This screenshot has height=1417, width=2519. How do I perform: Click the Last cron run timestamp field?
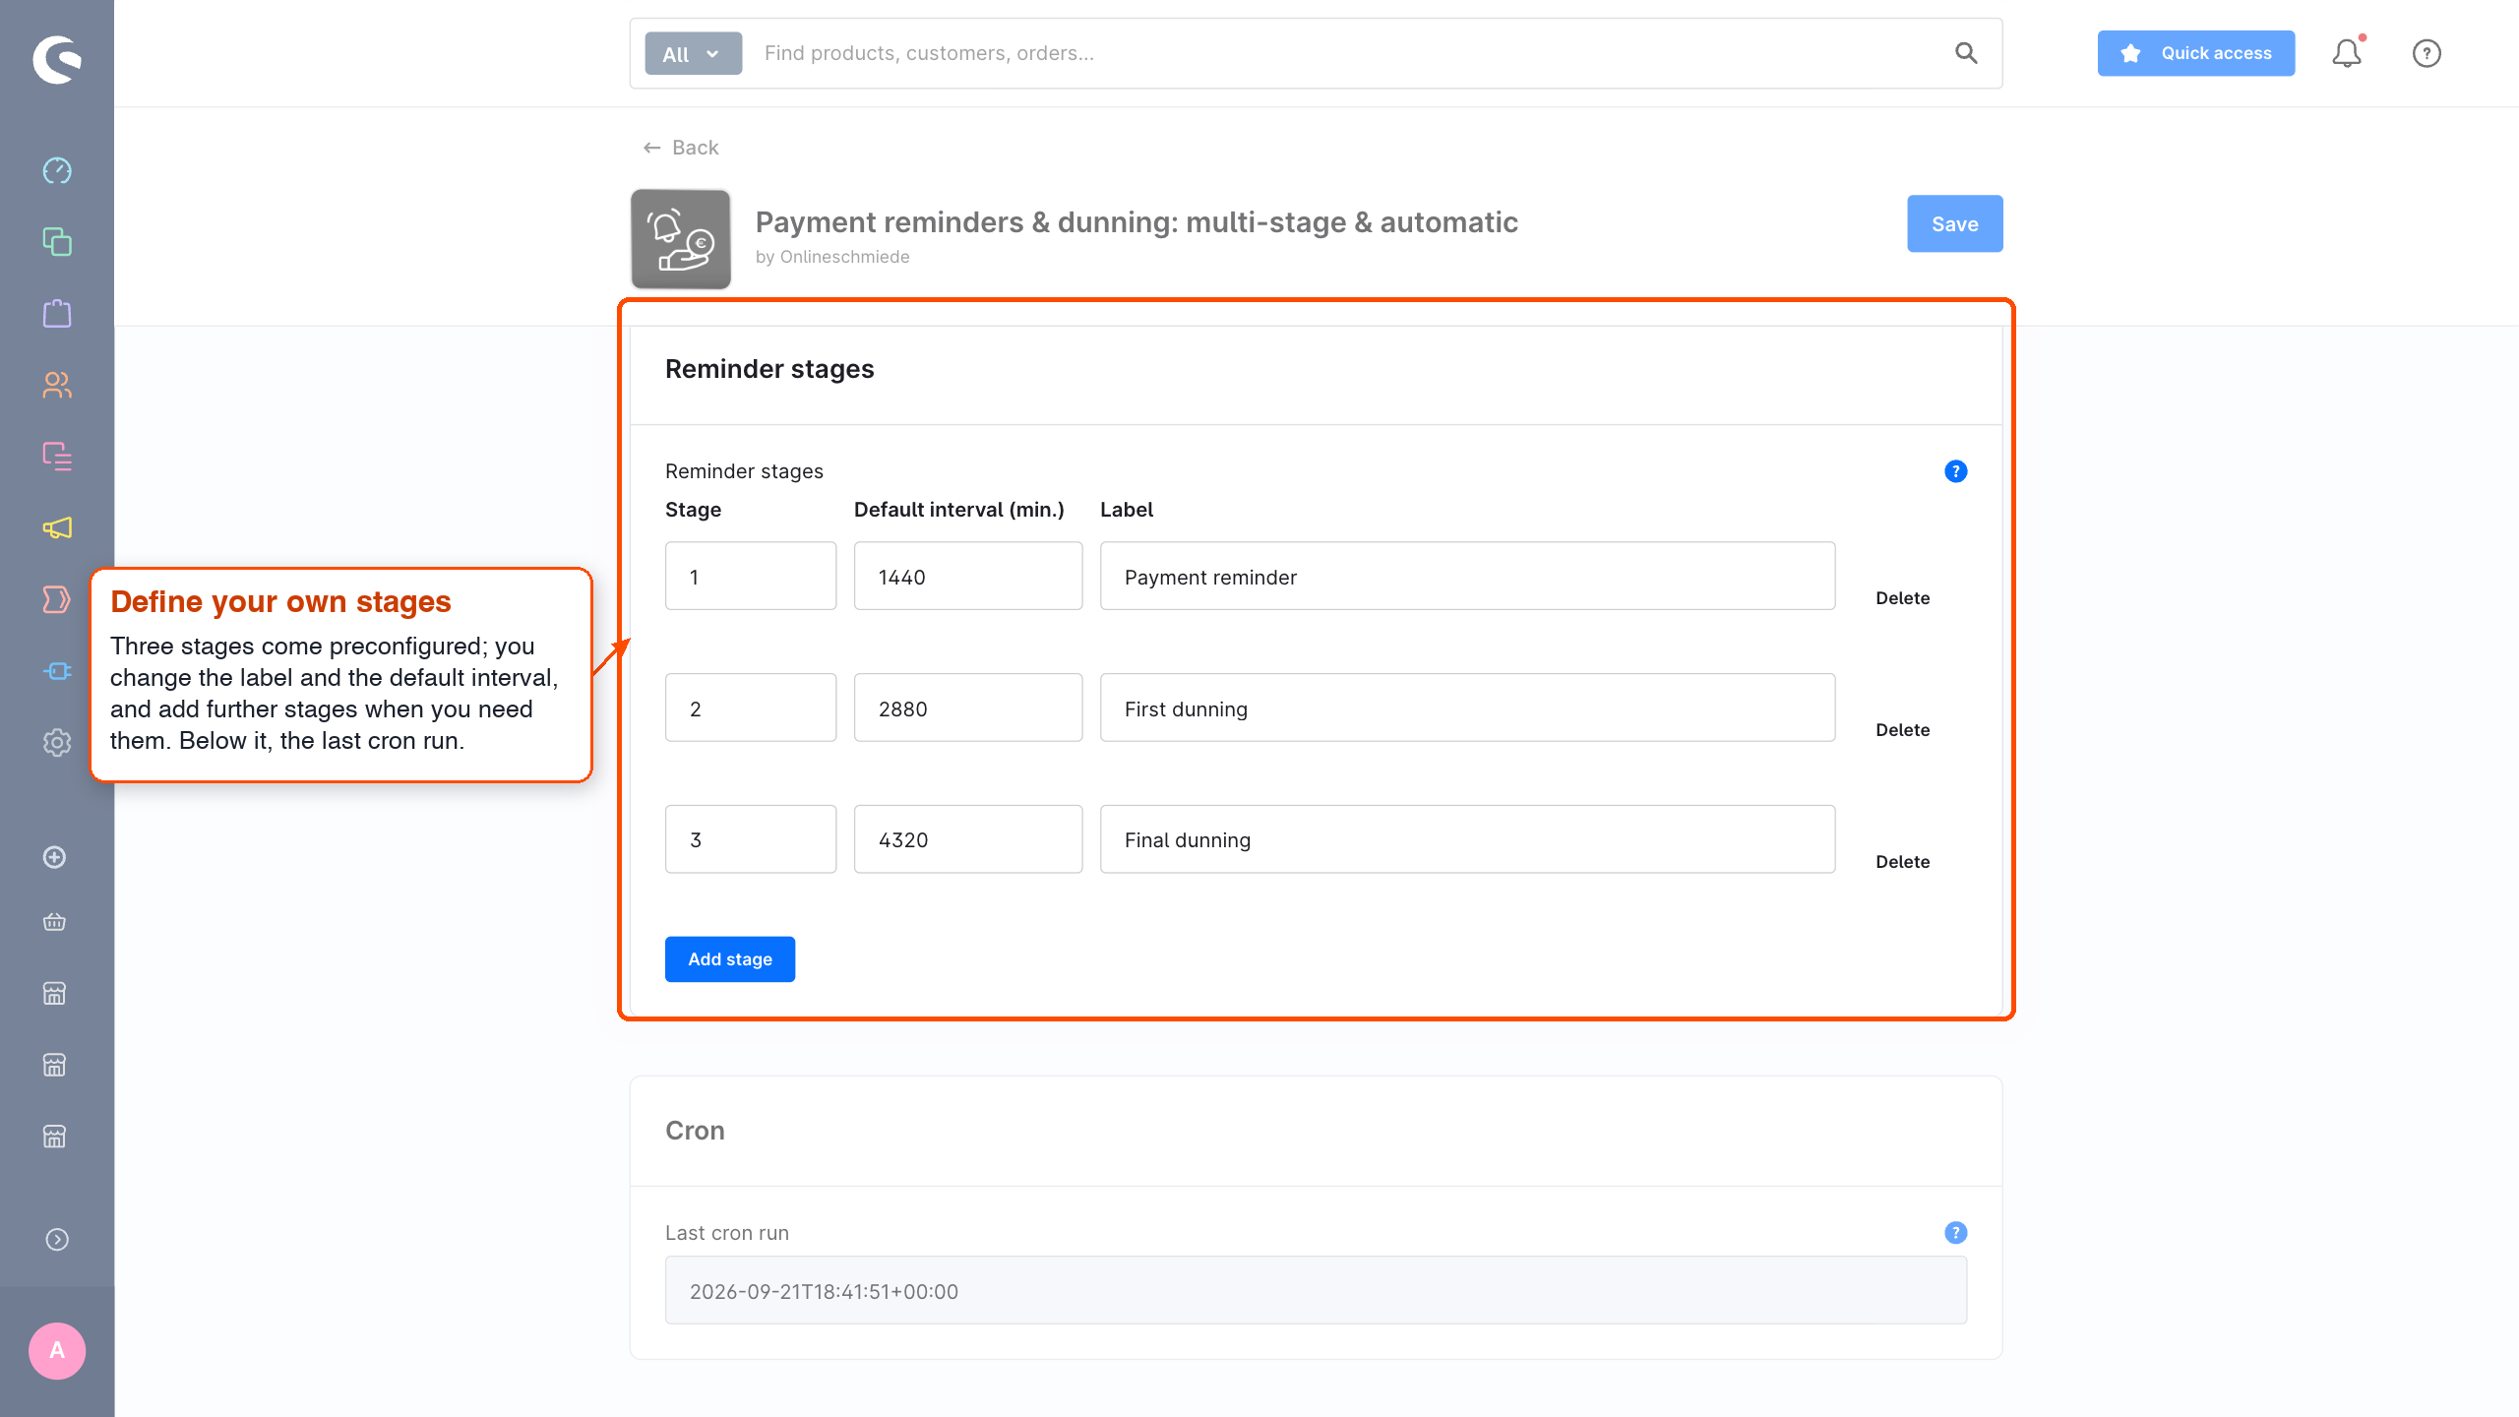1317,1290
